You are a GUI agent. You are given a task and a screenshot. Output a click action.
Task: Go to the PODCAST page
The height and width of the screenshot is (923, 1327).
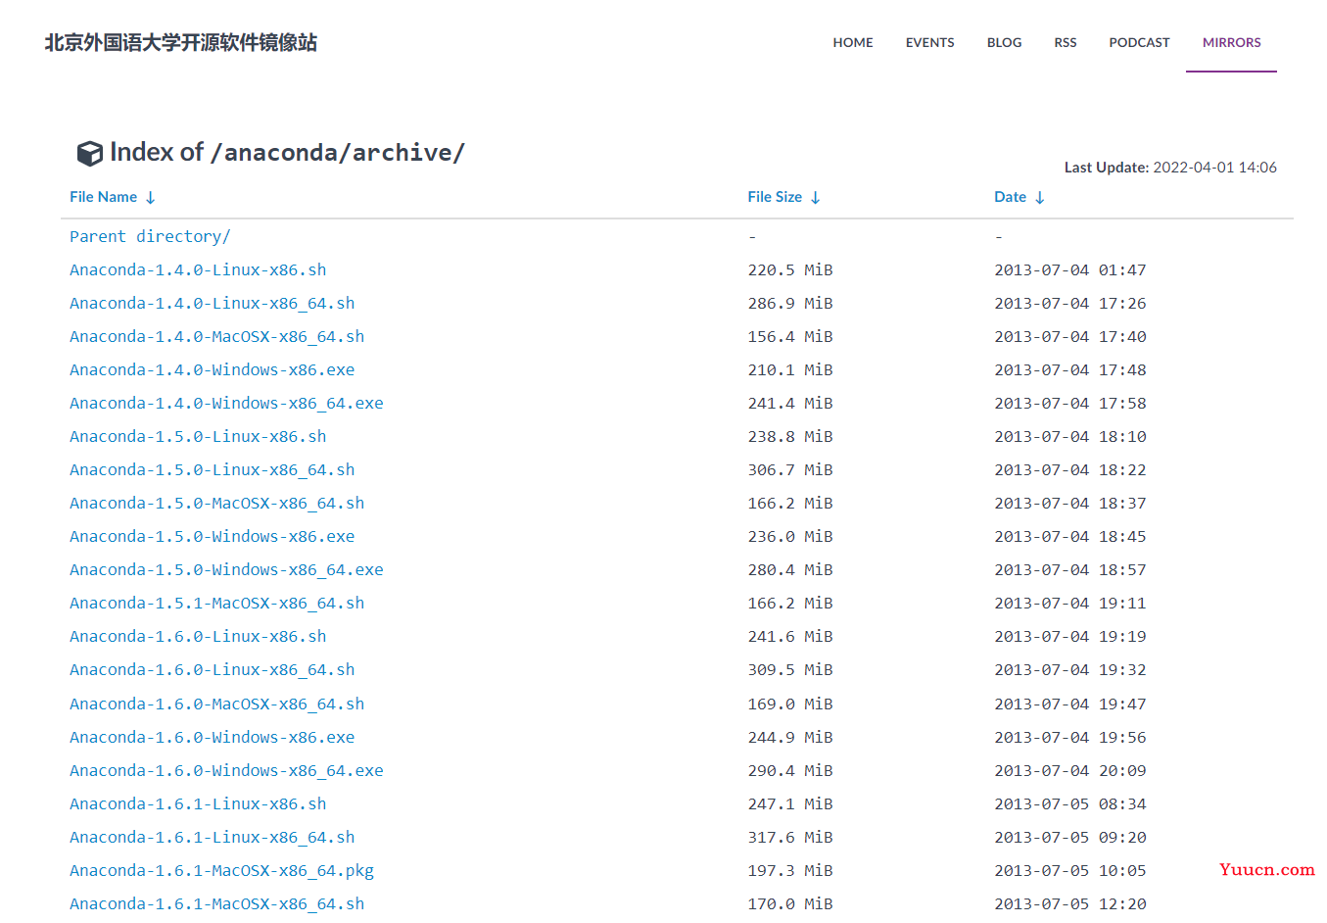pyautogui.click(x=1139, y=42)
